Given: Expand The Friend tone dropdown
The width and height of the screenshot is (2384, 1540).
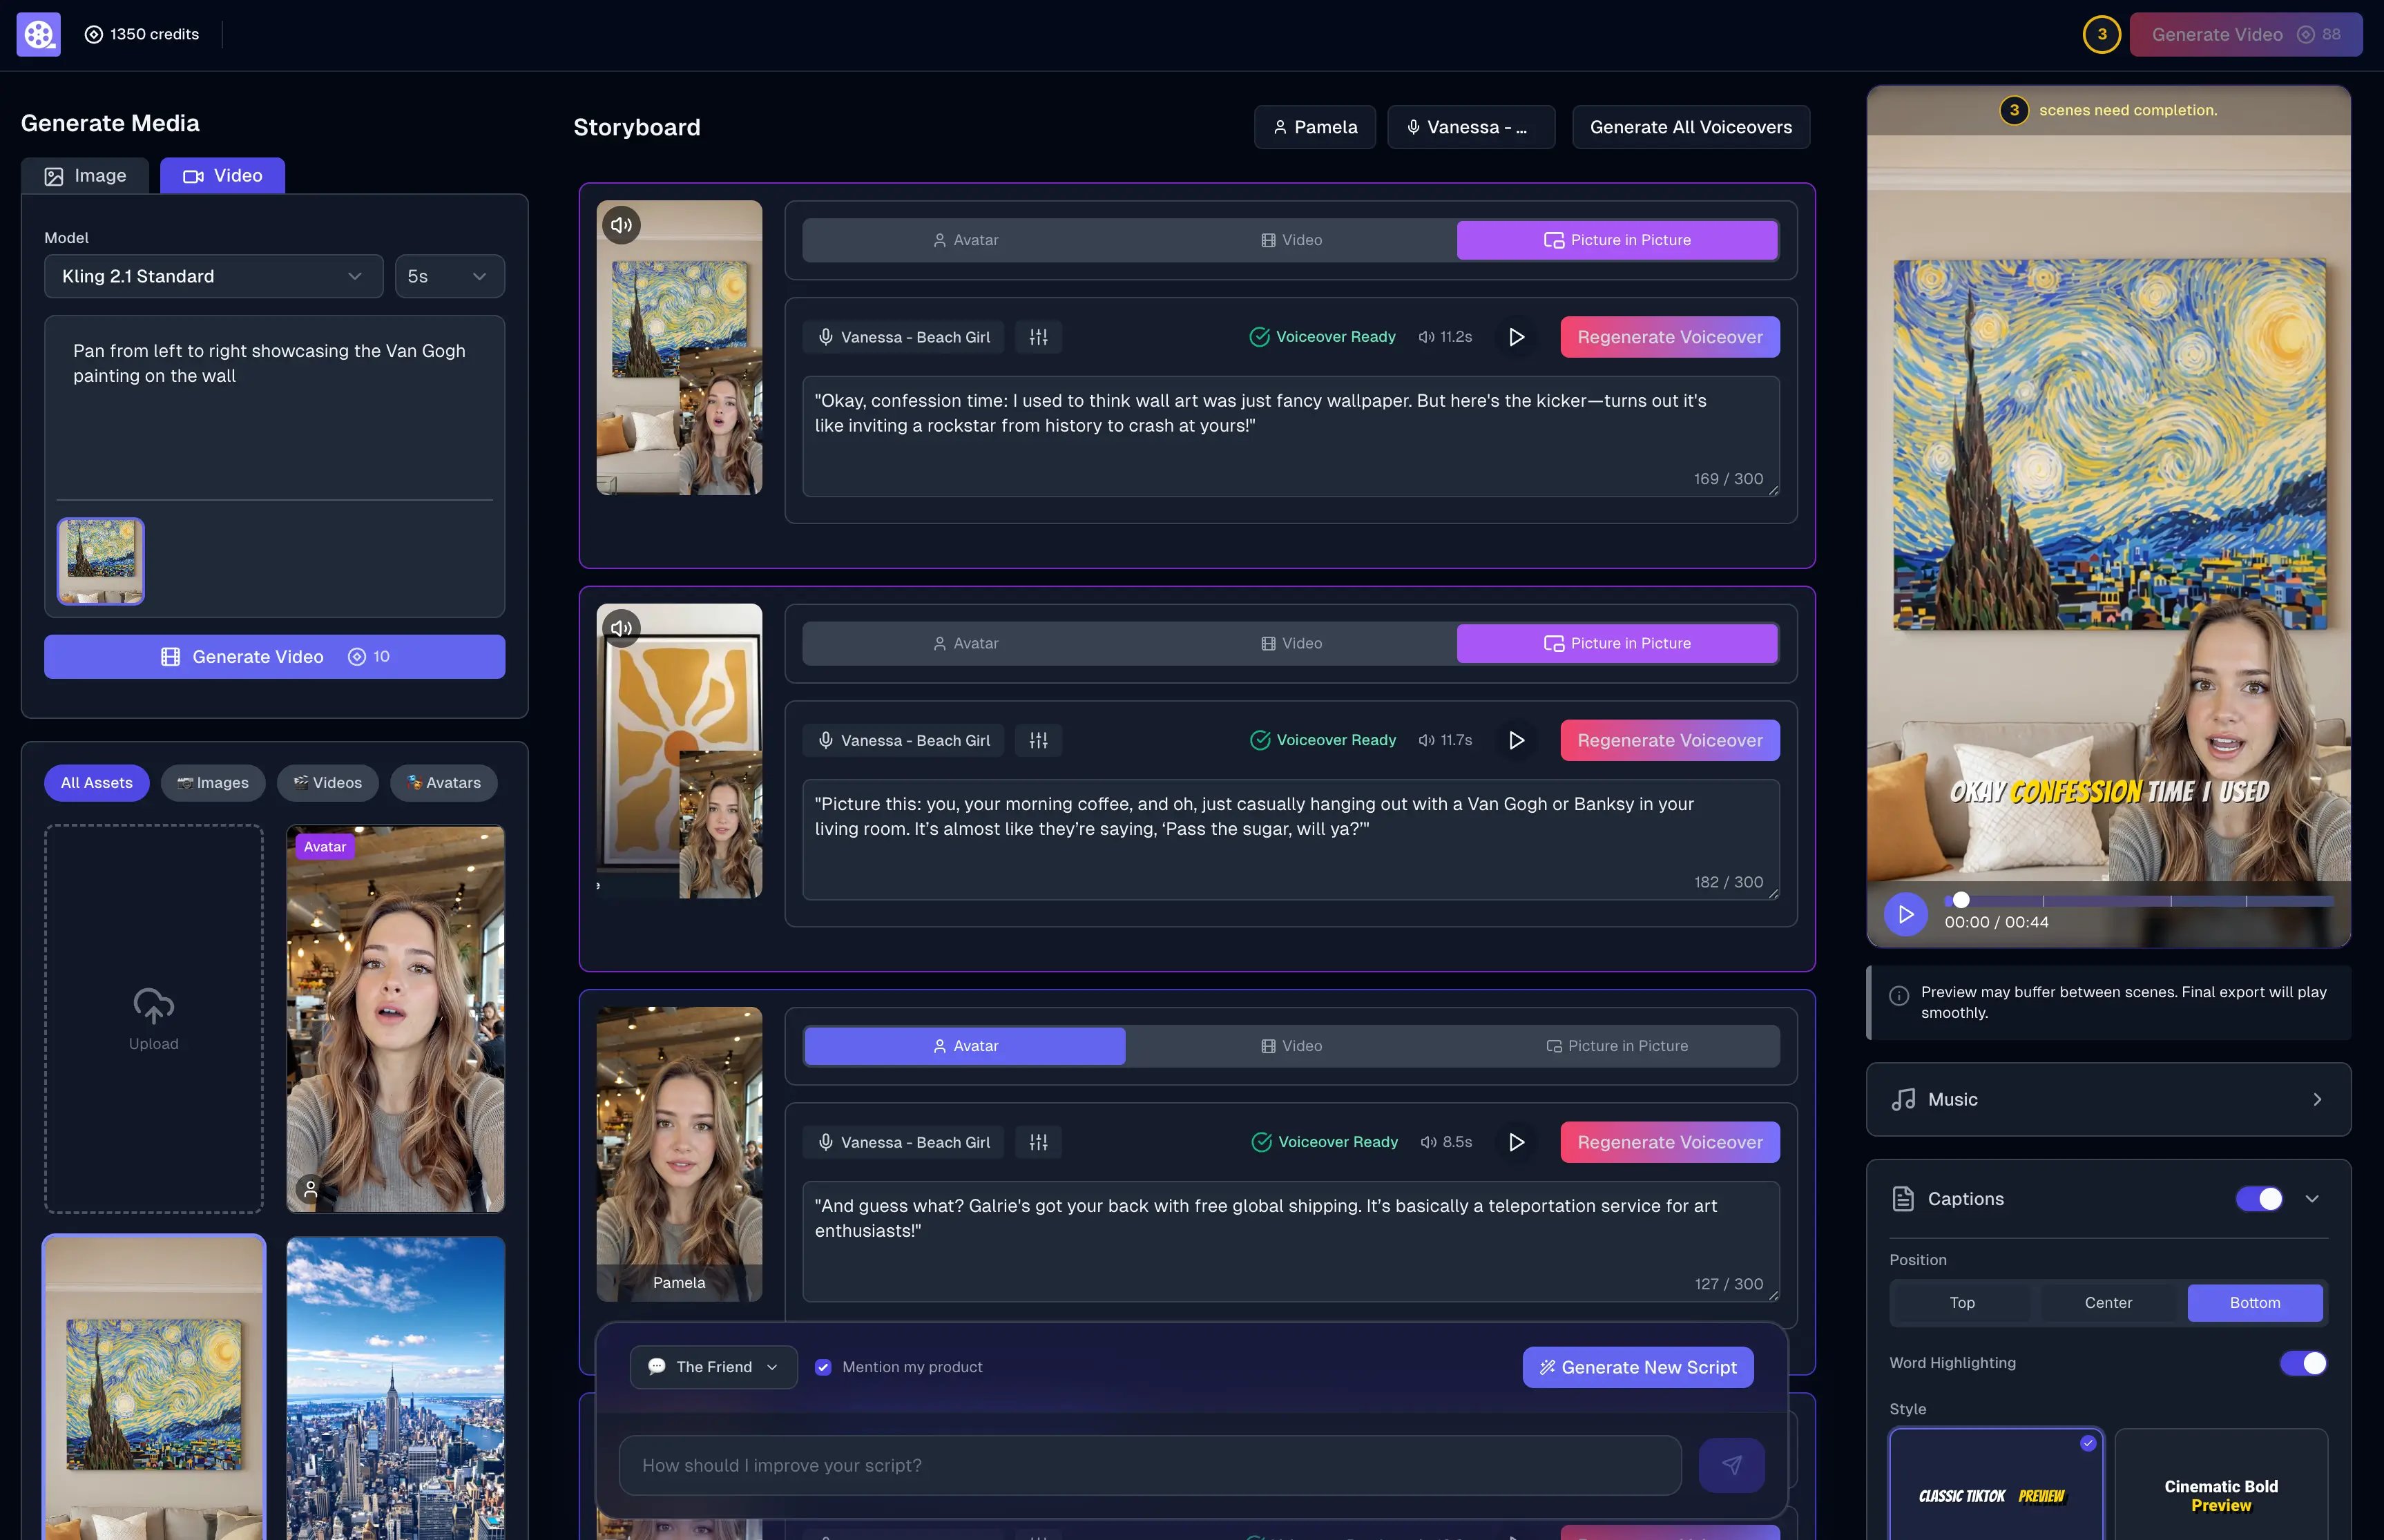Looking at the screenshot, I should click(713, 1367).
